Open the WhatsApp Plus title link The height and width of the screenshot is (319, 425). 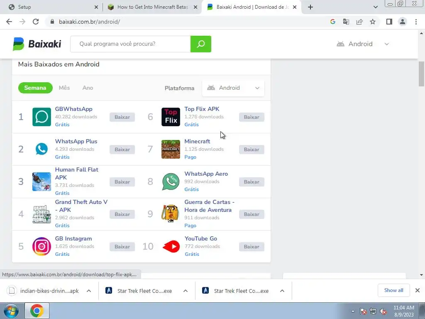point(76,141)
